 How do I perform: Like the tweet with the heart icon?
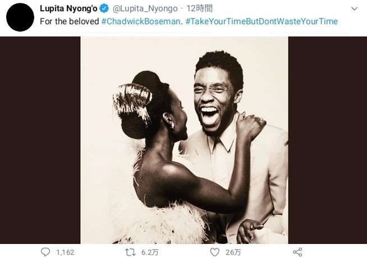tap(213, 252)
